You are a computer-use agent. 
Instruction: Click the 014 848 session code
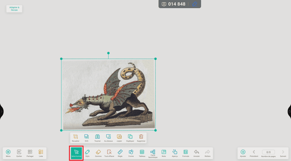tap(177, 4)
